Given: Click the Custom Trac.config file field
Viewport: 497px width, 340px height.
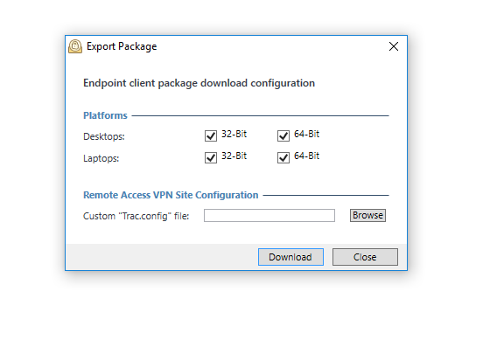Looking at the screenshot, I should pyautogui.click(x=269, y=216).
